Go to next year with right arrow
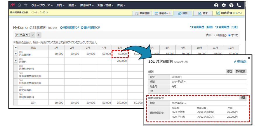 (x=39, y=35)
